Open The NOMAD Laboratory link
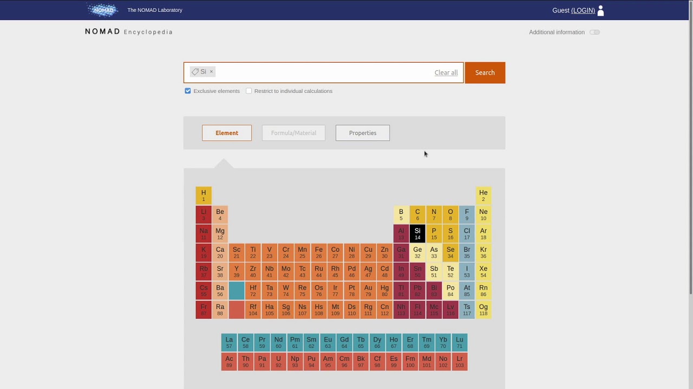Image resolution: width=693 pixels, height=389 pixels. (155, 10)
